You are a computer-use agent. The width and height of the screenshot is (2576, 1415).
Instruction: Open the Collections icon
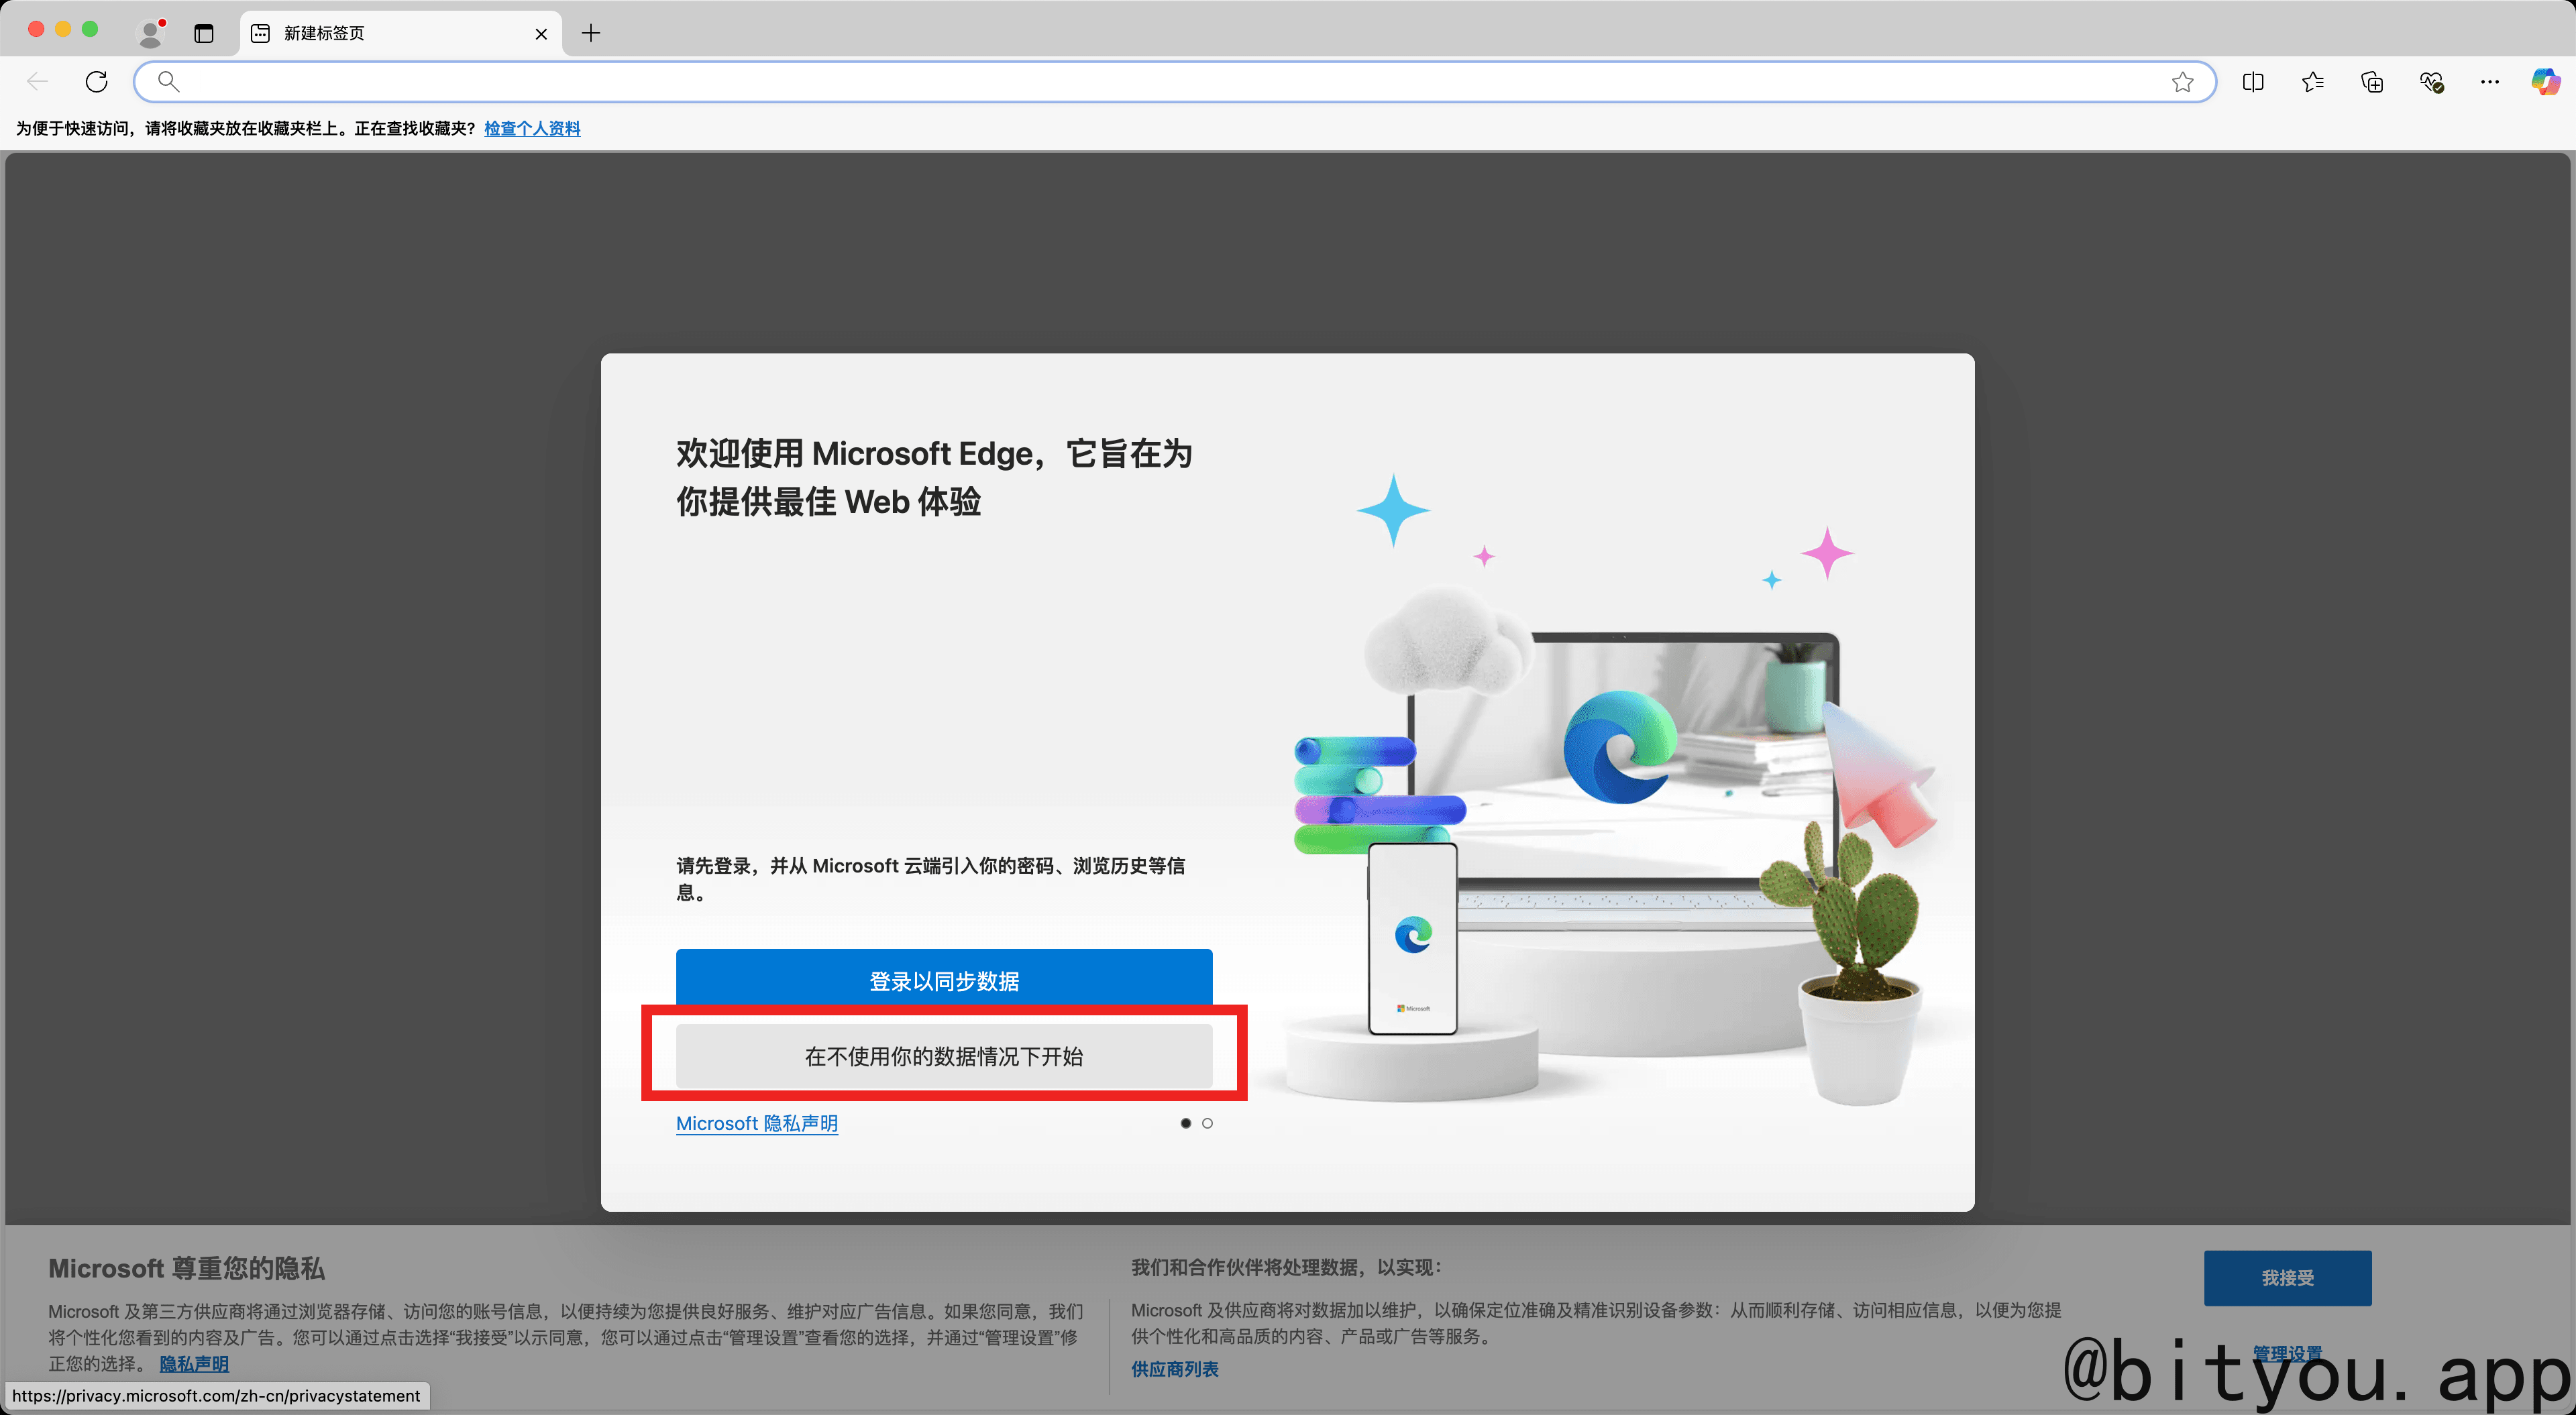tap(2372, 82)
